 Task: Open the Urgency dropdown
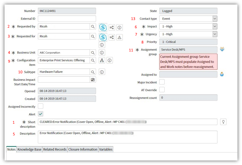pos(215,34)
